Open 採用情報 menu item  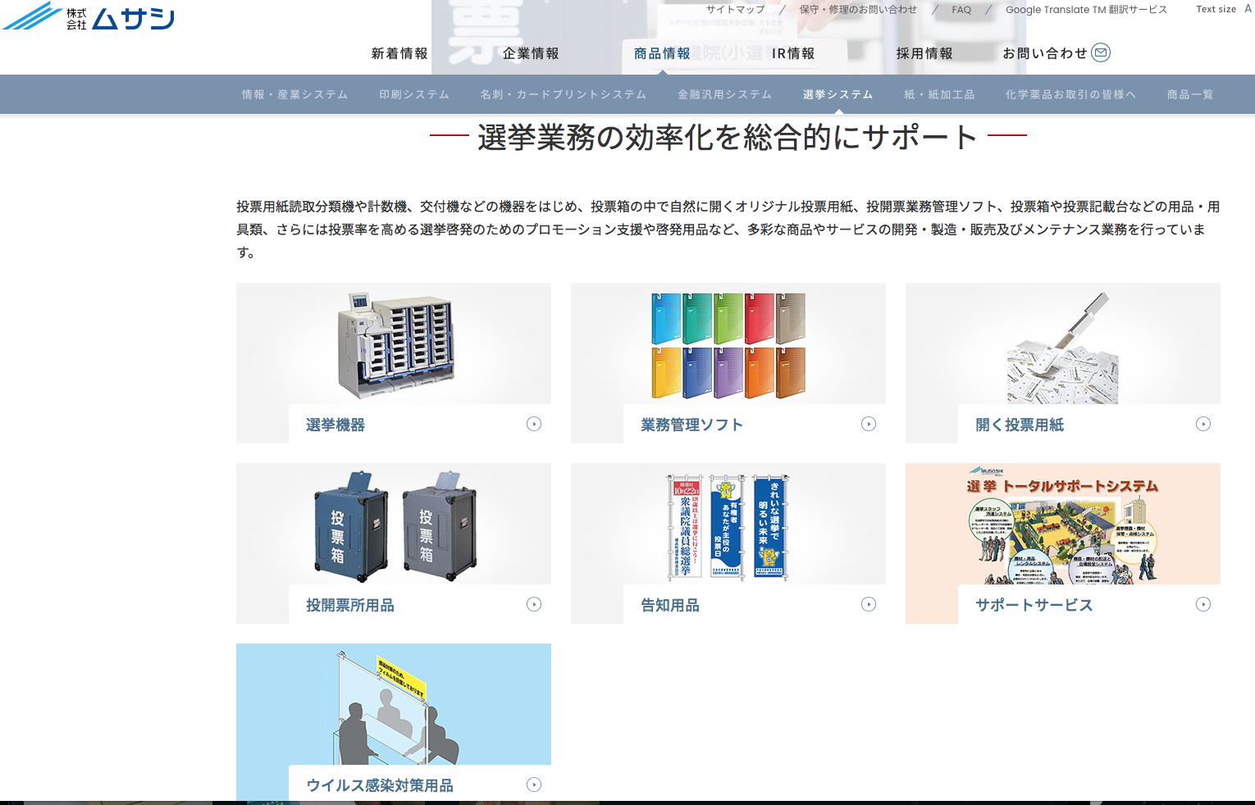(x=924, y=53)
